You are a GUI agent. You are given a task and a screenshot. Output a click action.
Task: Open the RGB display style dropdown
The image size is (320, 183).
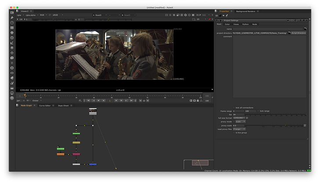coord(43,15)
